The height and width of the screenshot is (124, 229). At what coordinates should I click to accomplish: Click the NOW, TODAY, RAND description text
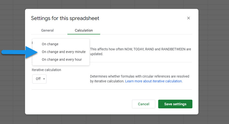(x=140, y=51)
